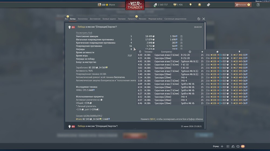Click the refresh icon in the messages window
This screenshot has height=151, width=270.
[x=199, y=19]
